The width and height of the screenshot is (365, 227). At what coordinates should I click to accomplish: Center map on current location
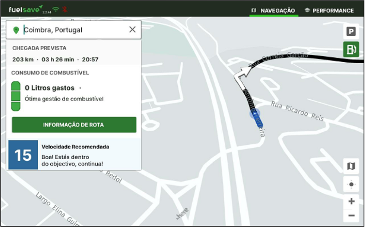[351, 184]
